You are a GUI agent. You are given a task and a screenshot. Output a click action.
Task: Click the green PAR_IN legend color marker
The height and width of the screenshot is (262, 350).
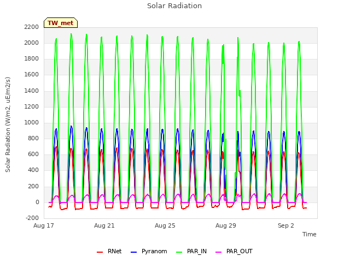click(179, 252)
